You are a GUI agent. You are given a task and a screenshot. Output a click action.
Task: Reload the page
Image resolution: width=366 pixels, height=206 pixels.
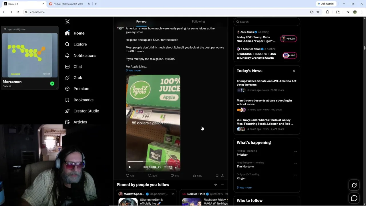[18, 12]
